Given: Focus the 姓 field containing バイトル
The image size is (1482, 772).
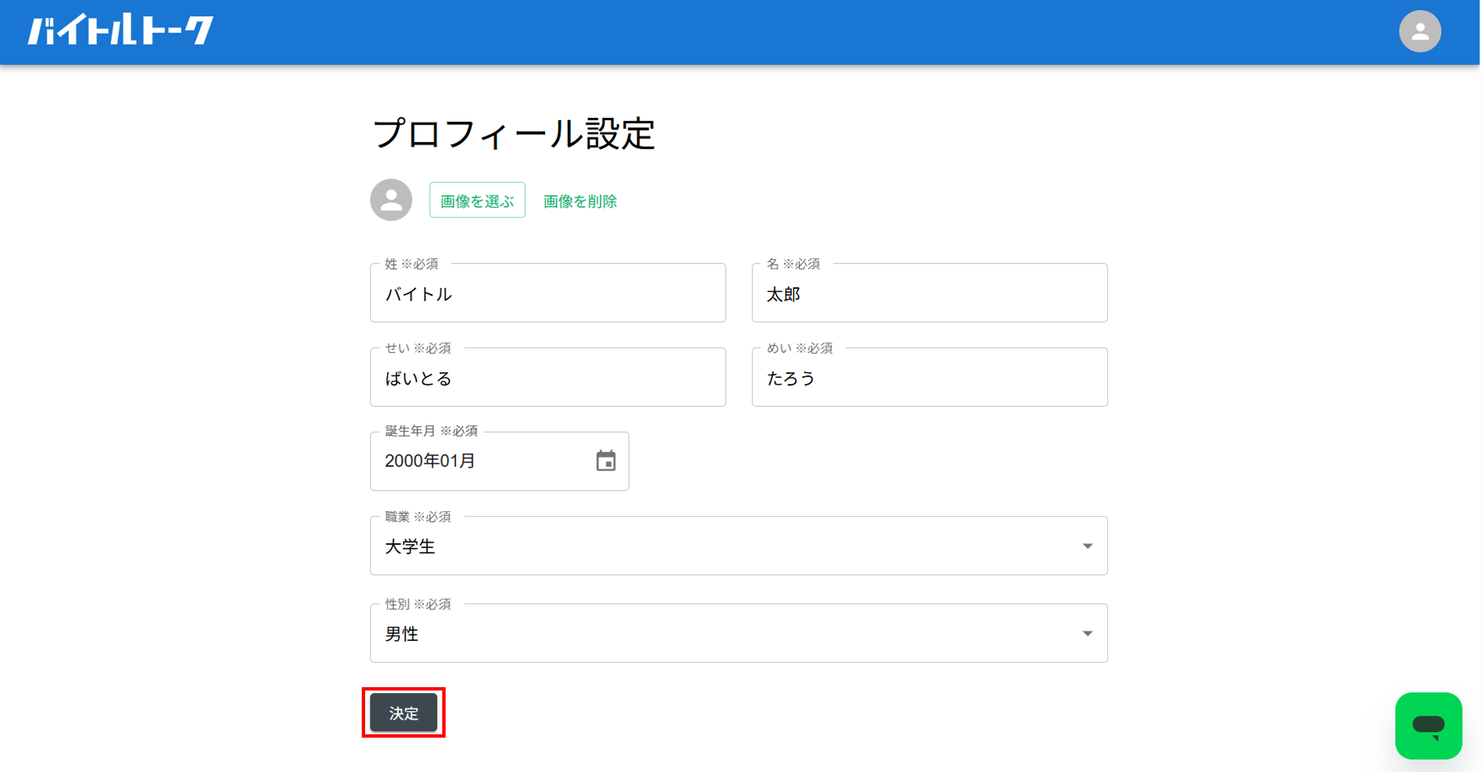Looking at the screenshot, I should point(548,293).
